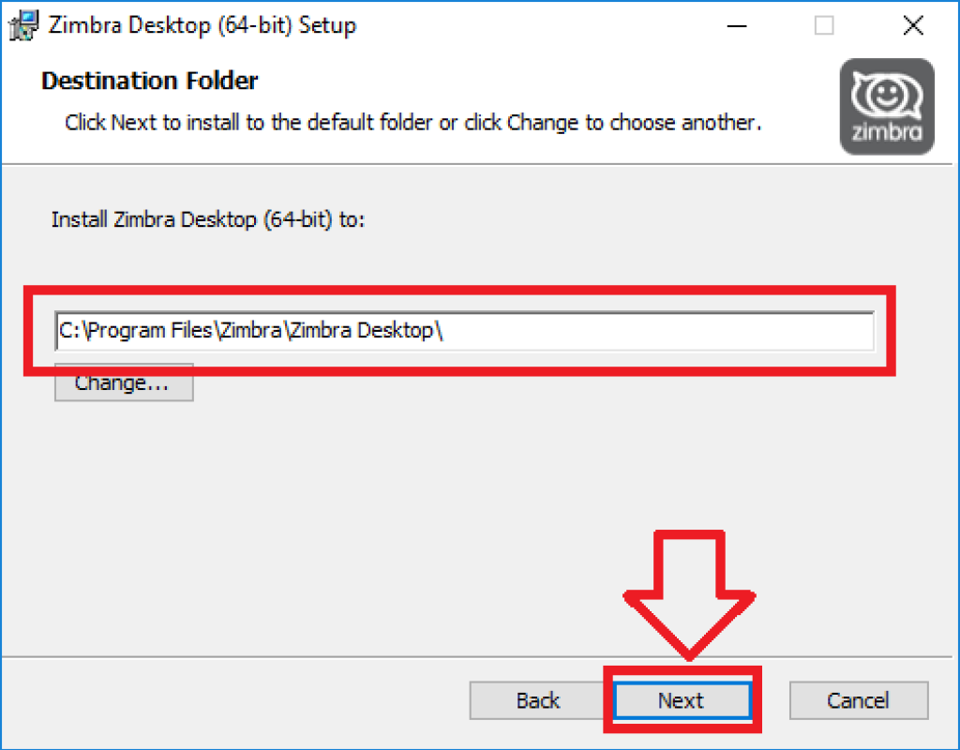Click the "Install Zimbra Desktop (64-bit) to:" label

point(208,219)
